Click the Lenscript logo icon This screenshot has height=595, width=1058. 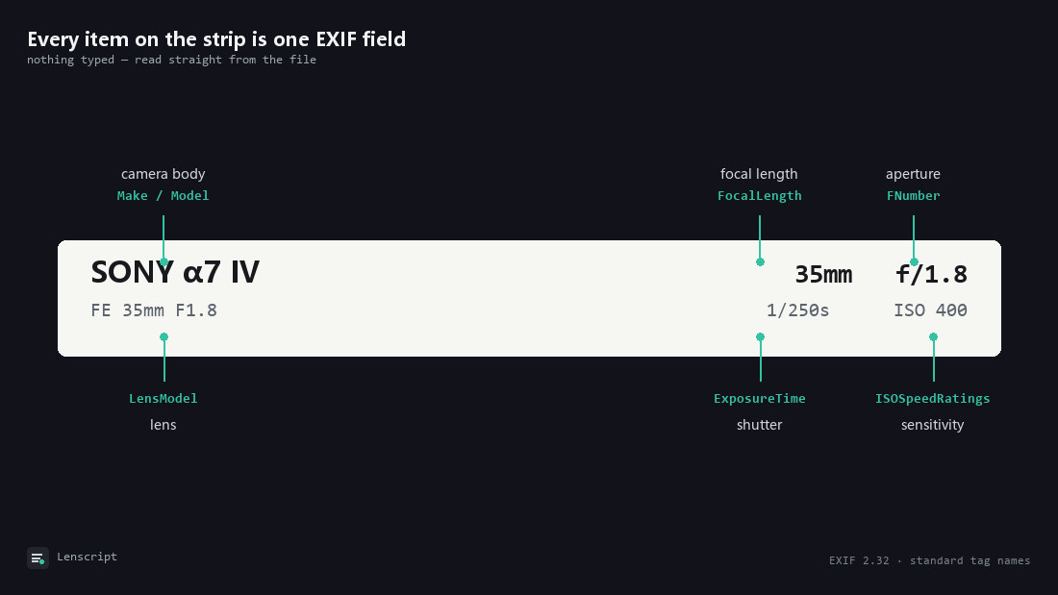click(x=38, y=558)
